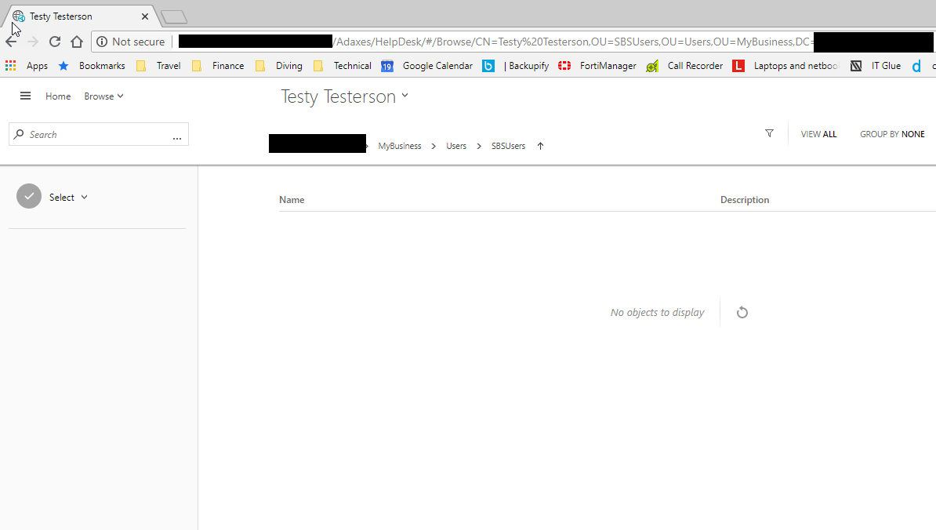Image resolution: width=936 pixels, height=530 pixels.
Task: Open Diving bookmarks folder
Action: (279, 66)
